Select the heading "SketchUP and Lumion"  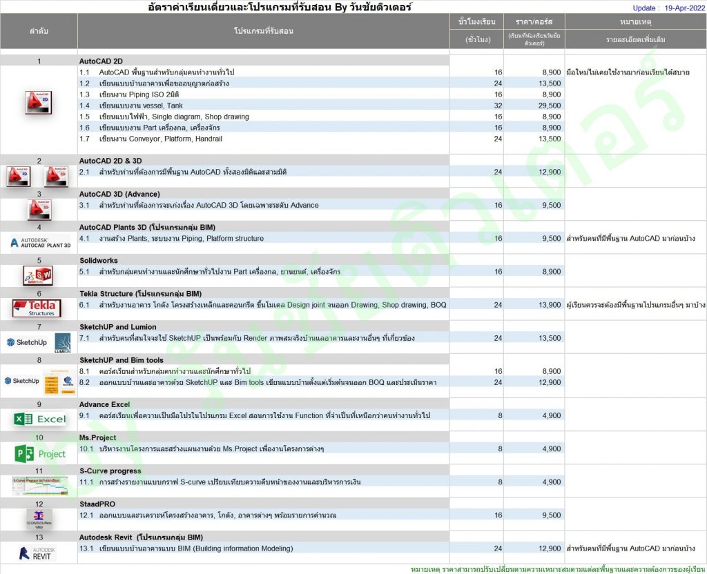click(x=117, y=327)
